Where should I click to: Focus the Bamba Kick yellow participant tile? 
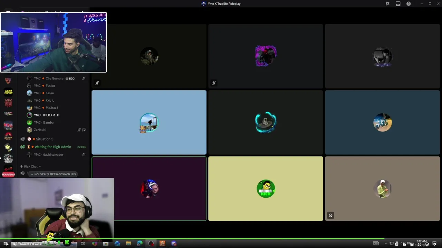tap(266, 188)
